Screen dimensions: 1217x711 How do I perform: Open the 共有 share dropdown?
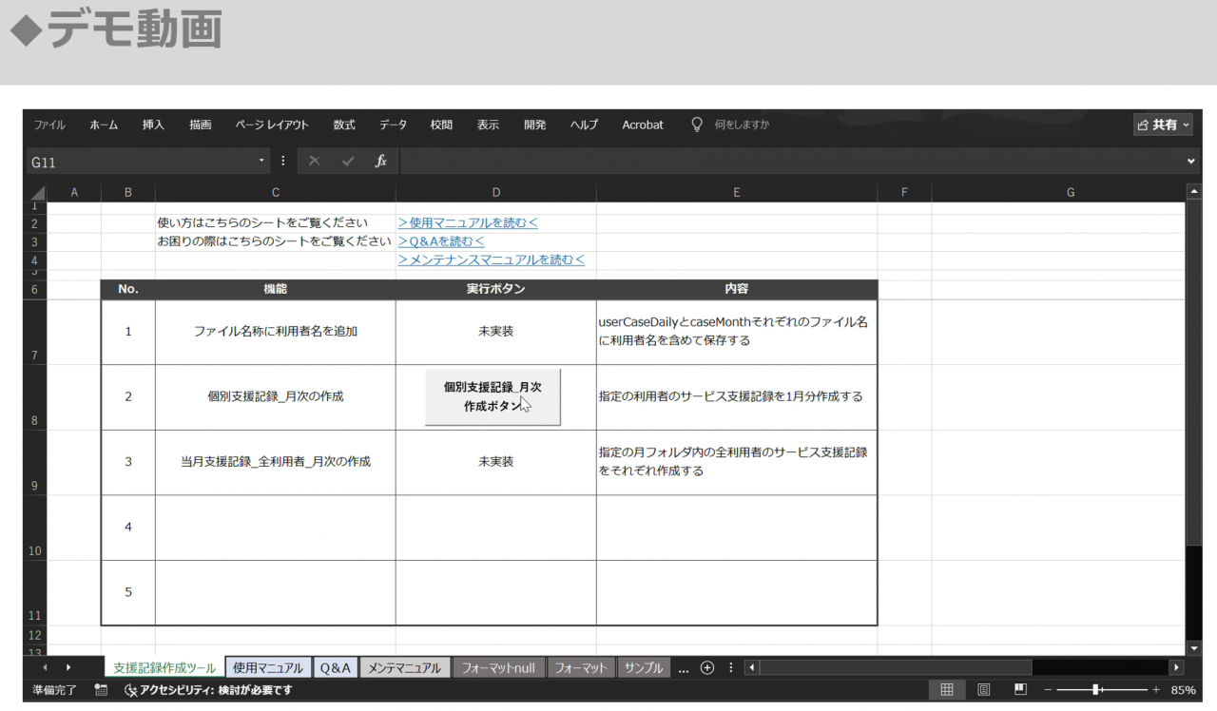[x=1164, y=125]
